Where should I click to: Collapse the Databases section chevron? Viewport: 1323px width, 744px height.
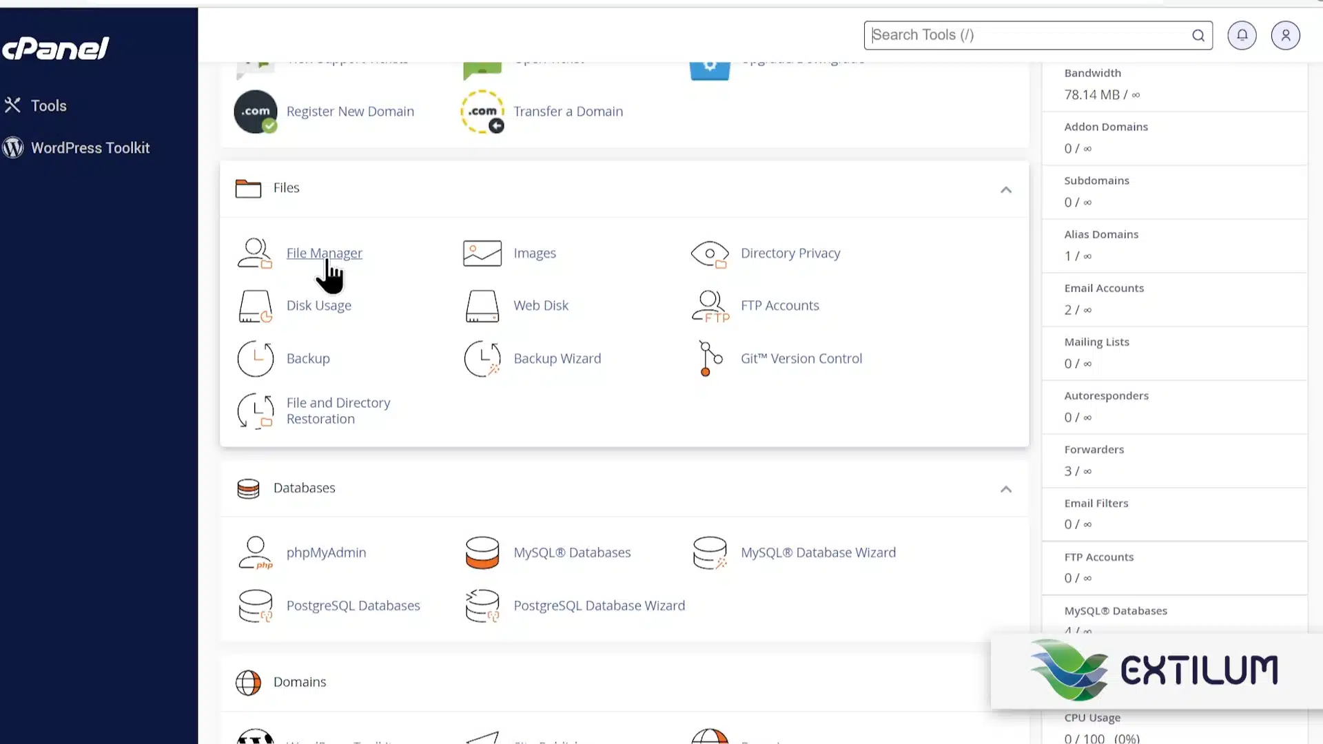pos(1006,489)
